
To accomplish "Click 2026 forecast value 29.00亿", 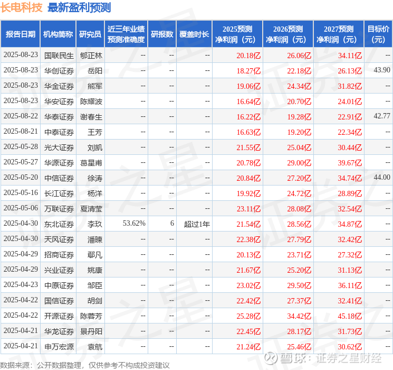I will tap(299, 163).
